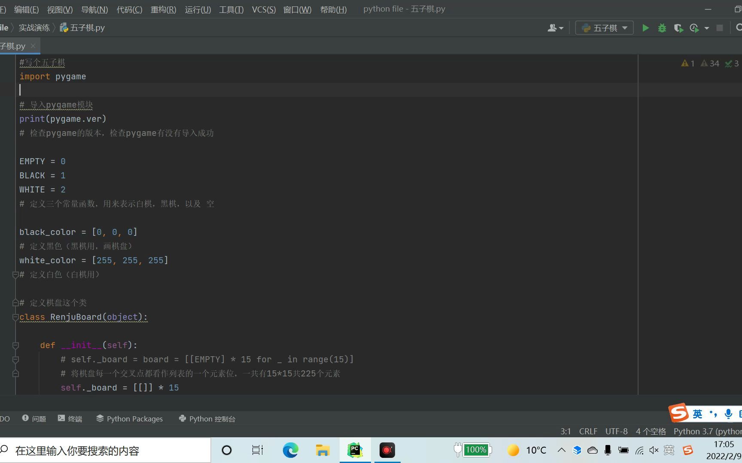Screen dimensions: 742x463
Task: Run with coverage using the shield icon
Action: [x=678, y=28]
